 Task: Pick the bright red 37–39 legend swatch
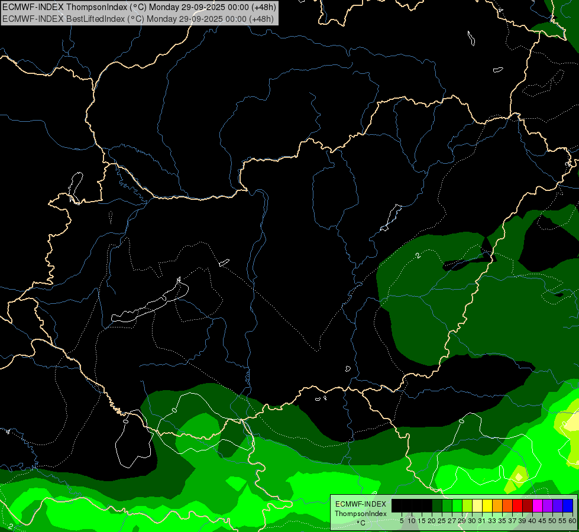(x=517, y=505)
